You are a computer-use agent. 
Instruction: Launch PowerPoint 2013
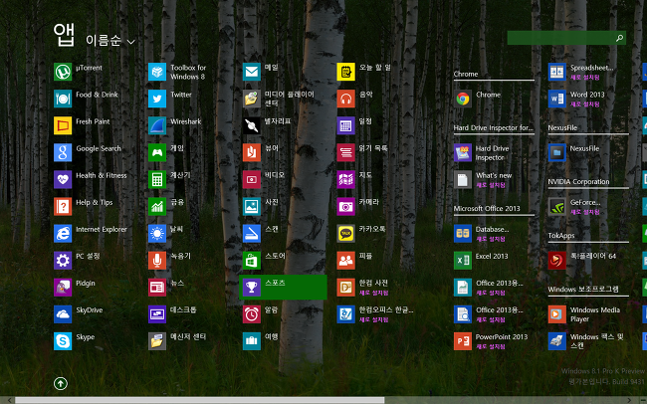click(x=463, y=341)
